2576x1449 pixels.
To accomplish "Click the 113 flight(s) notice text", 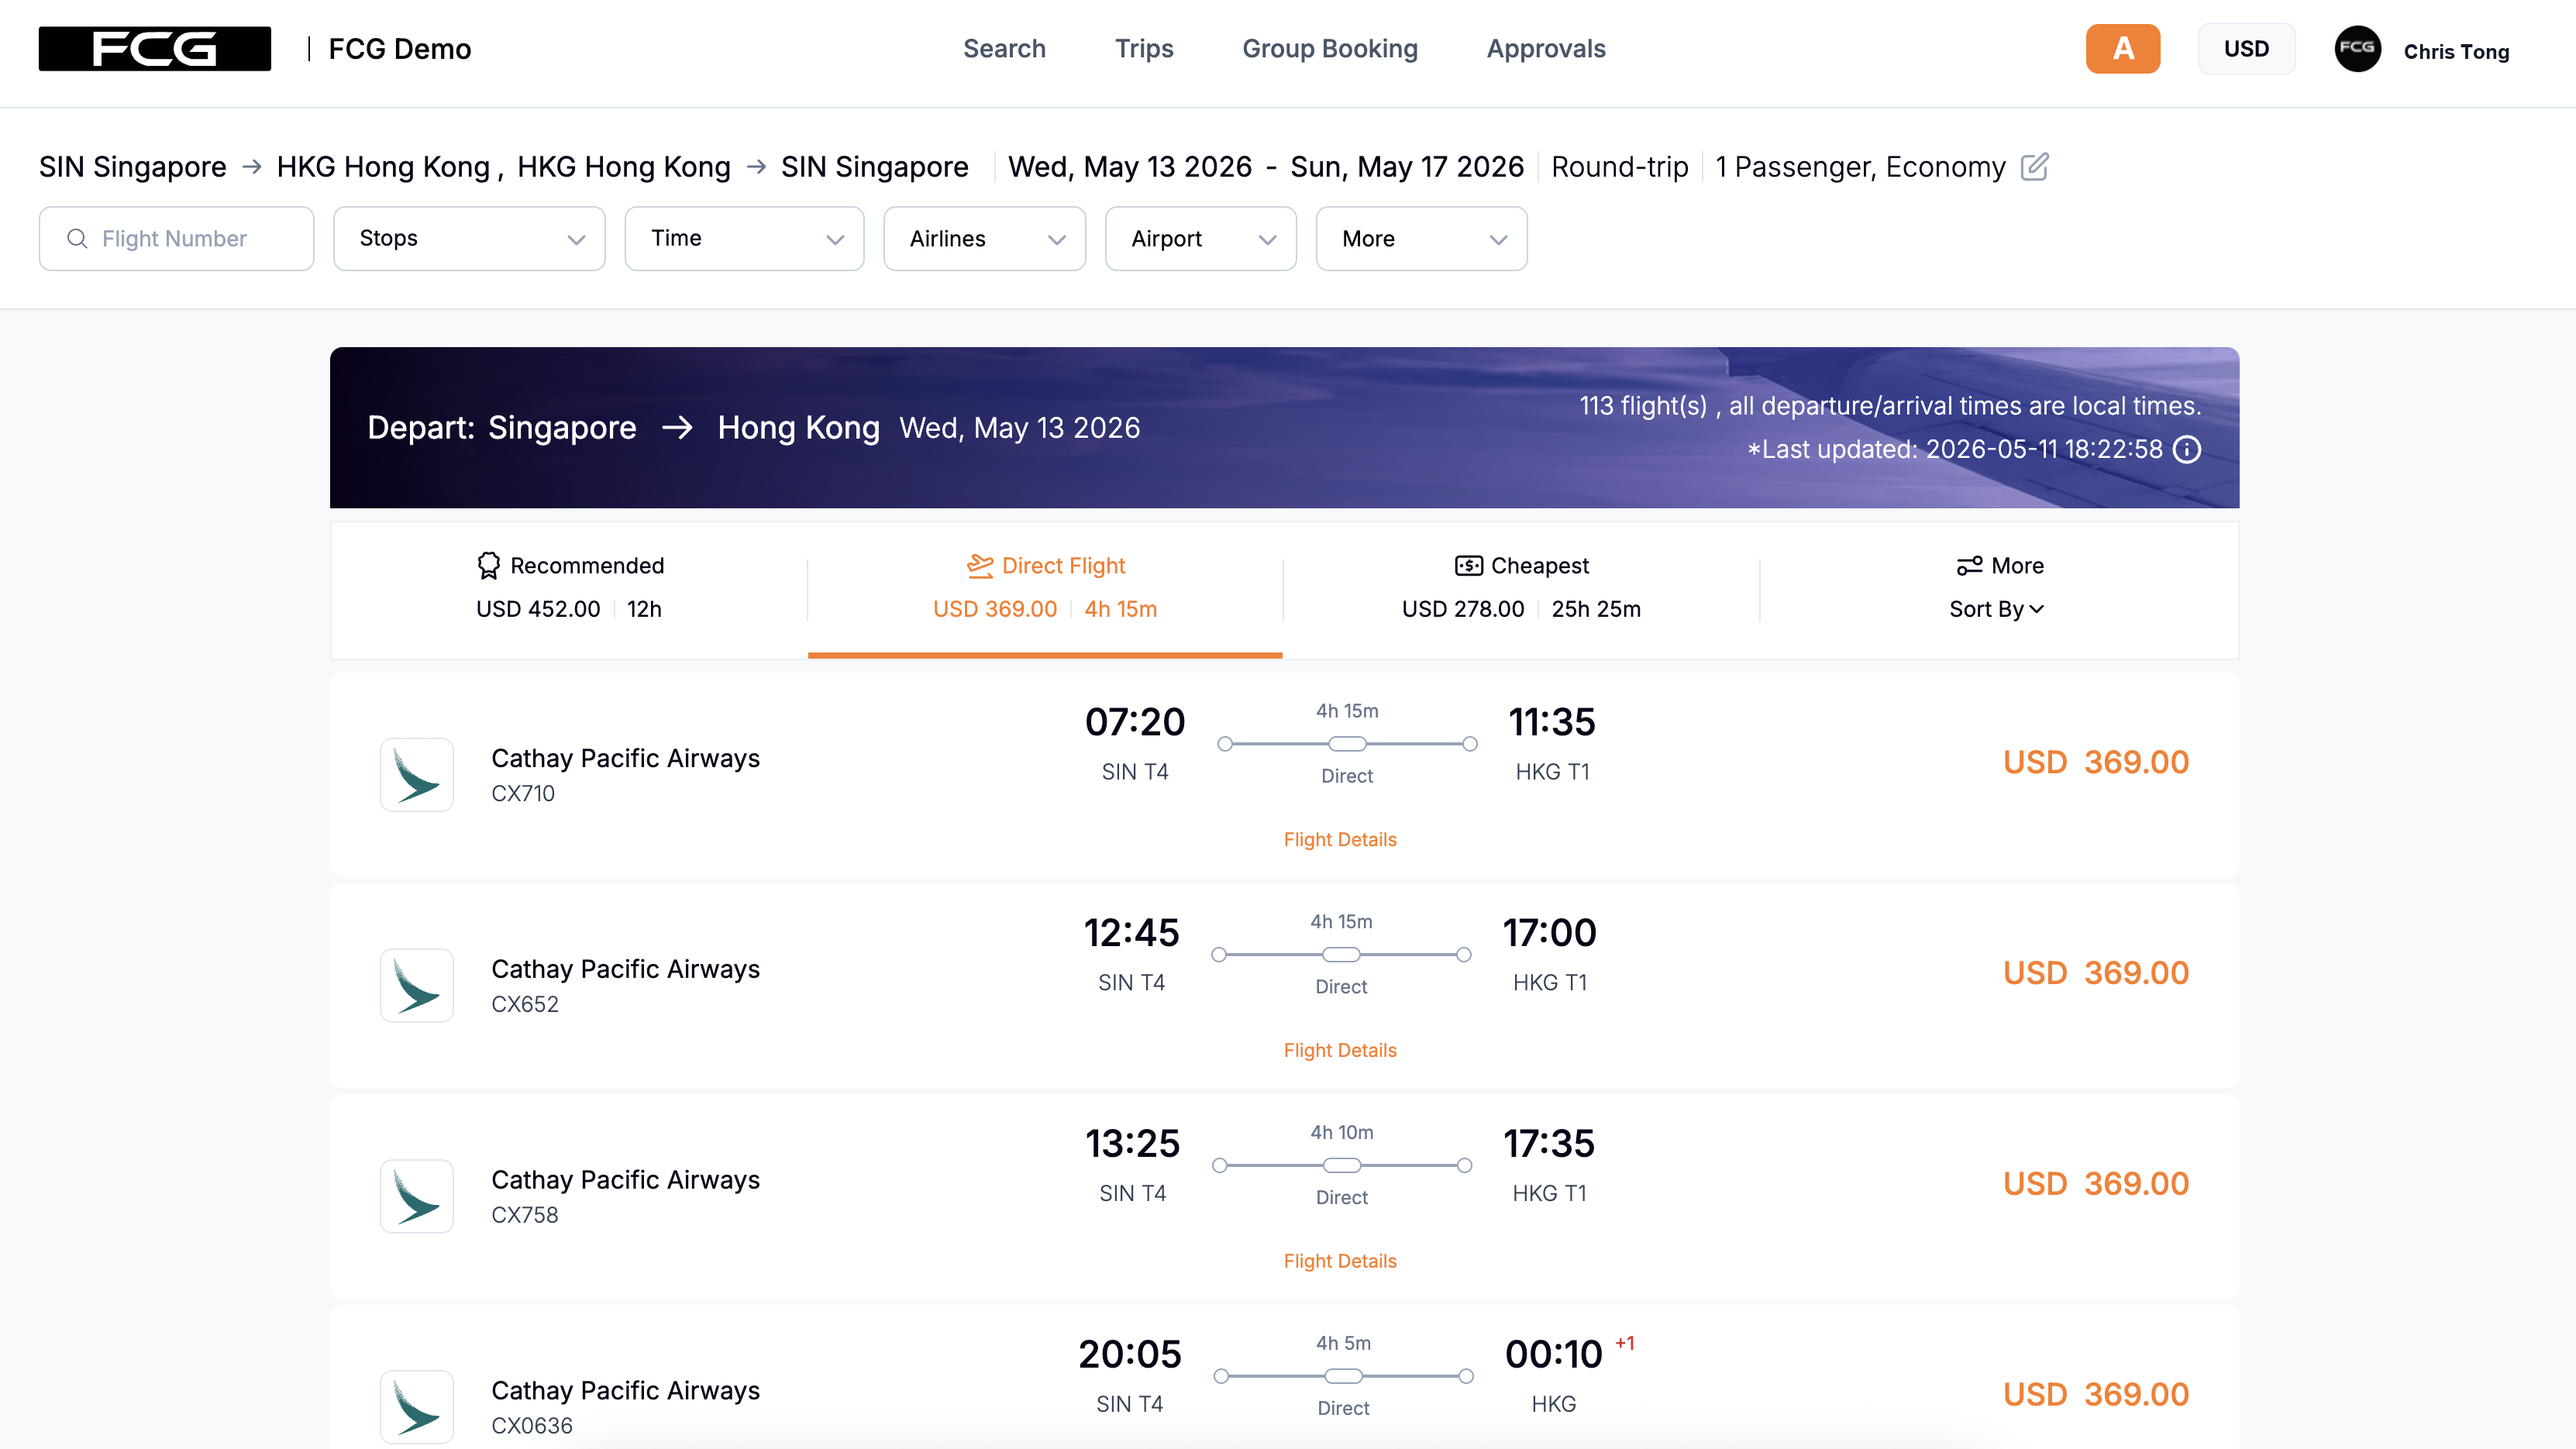I will pyautogui.click(x=1890, y=406).
